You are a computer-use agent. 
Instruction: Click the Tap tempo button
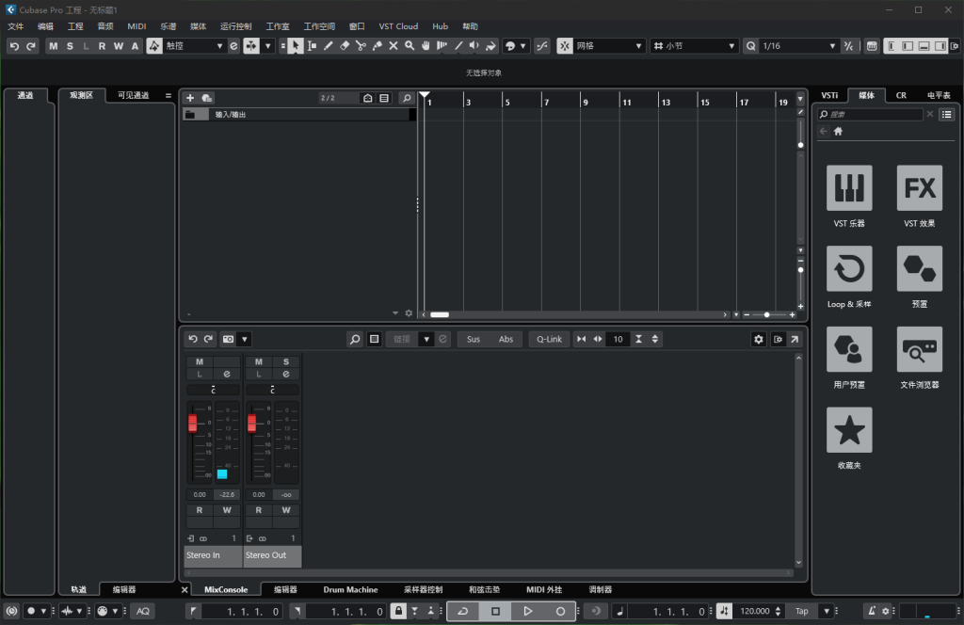[x=802, y=611]
